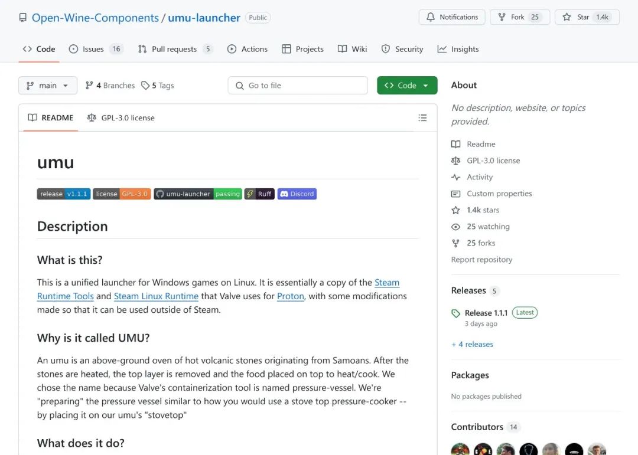Open the main branch dropdown

coord(48,86)
